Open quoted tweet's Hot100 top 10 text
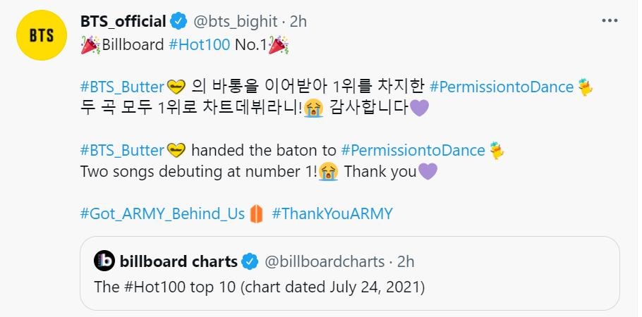The height and width of the screenshot is (317, 642). click(260, 287)
